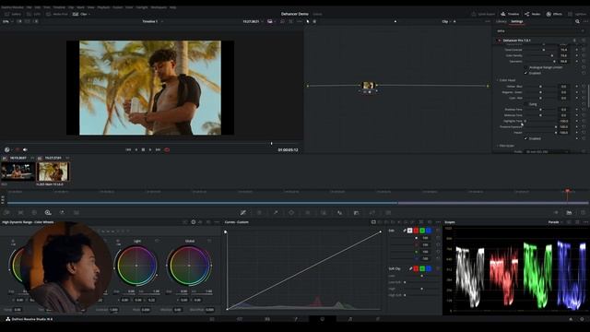Select the corrector node in node graph
590x332 pixels.
tap(368, 86)
